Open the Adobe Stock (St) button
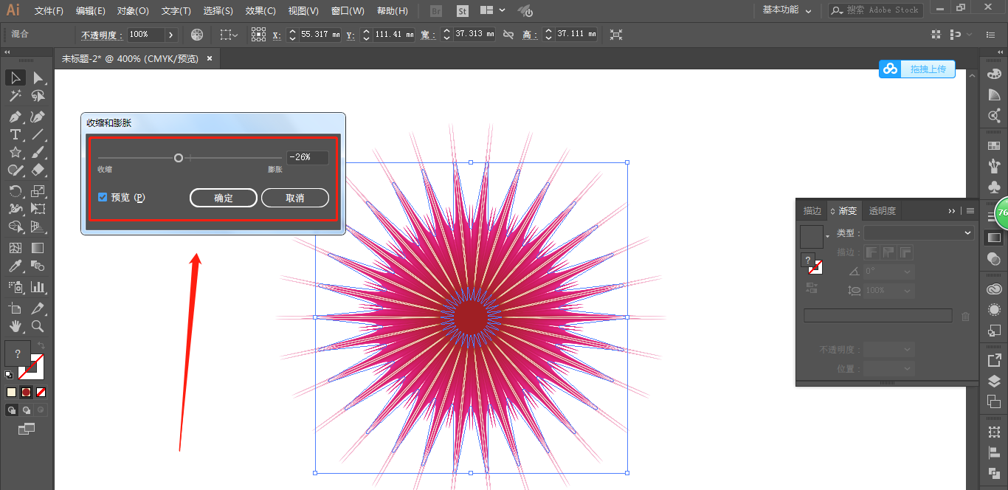The image size is (1008, 490). click(x=463, y=11)
